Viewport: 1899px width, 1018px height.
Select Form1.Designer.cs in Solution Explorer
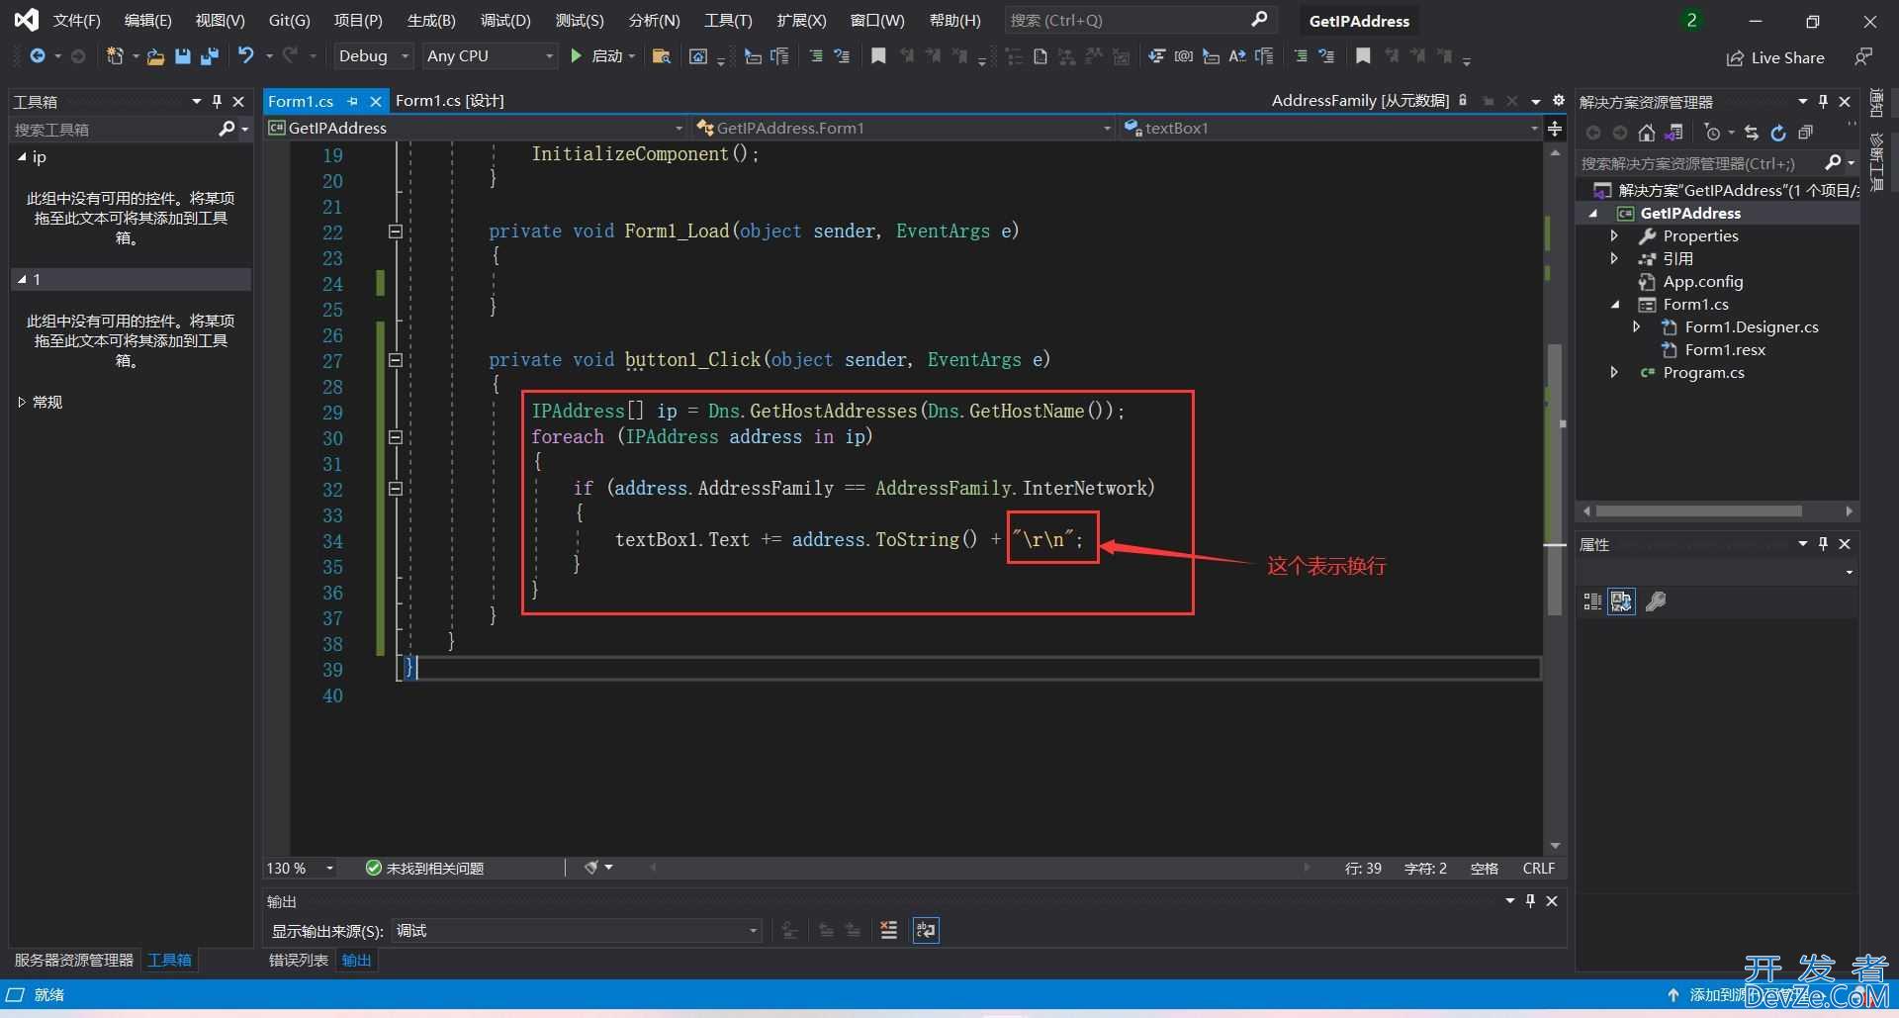[1752, 326]
